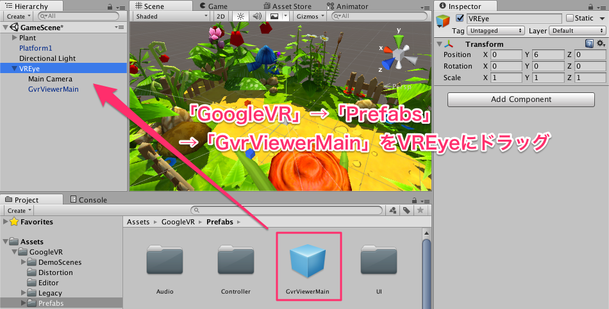Click the Add Component button
This screenshot has width=609, height=309.
(521, 99)
